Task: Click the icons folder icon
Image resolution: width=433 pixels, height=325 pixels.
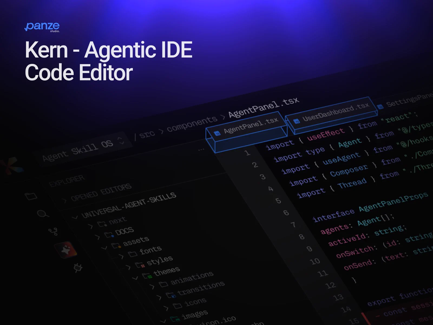Action: click(x=178, y=306)
